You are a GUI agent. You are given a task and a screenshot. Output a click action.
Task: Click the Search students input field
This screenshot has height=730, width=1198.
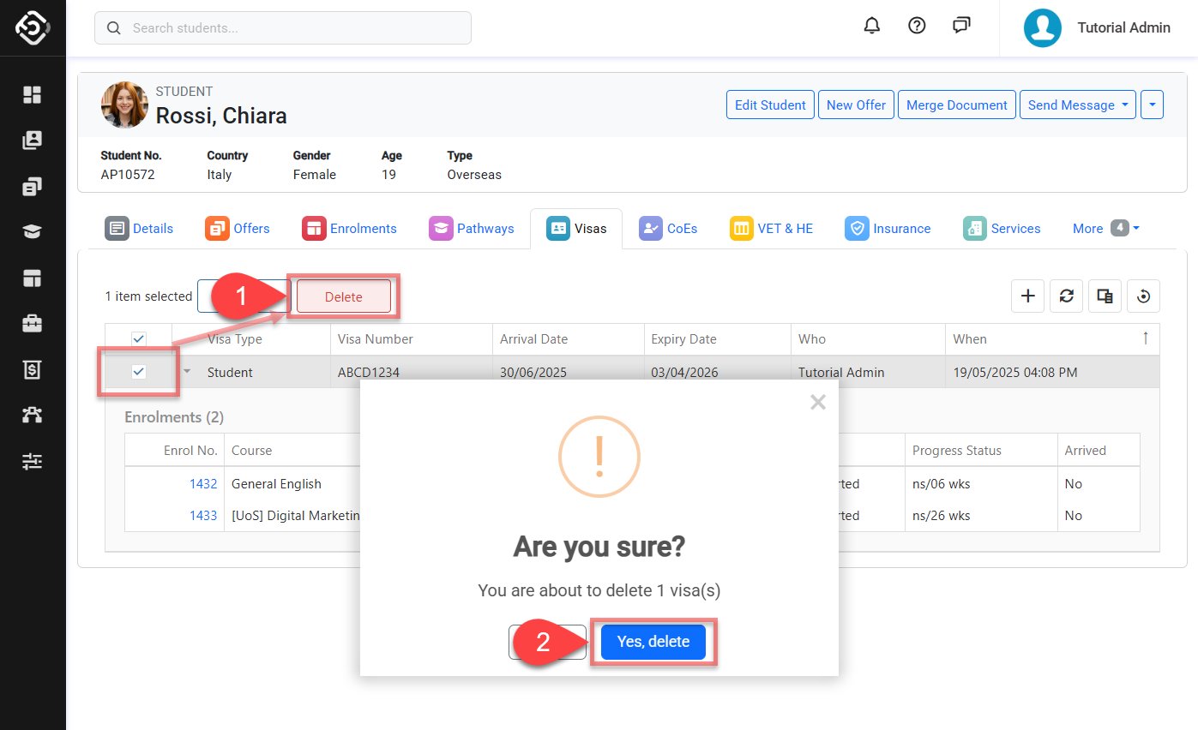[283, 28]
